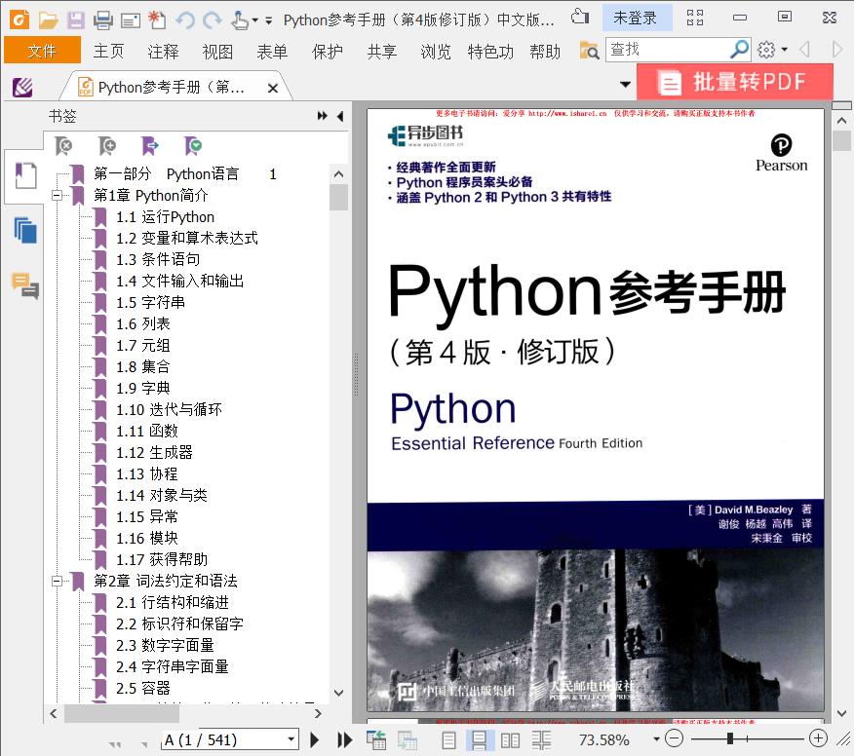The image size is (854, 756).
Task: Open search settings via the gear icon
Action: pos(766,50)
